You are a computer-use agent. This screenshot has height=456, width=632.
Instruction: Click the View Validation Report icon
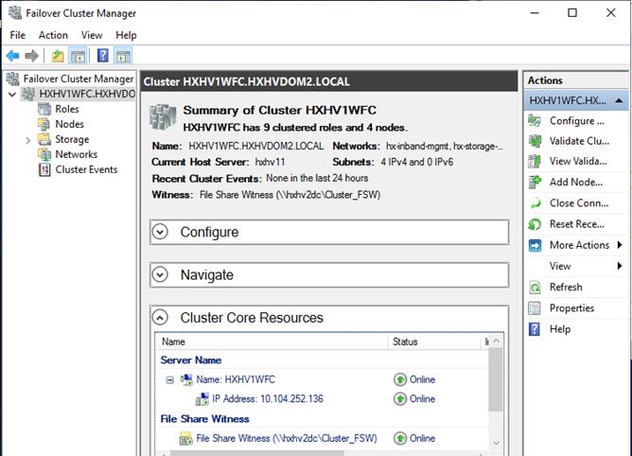pos(535,161)
